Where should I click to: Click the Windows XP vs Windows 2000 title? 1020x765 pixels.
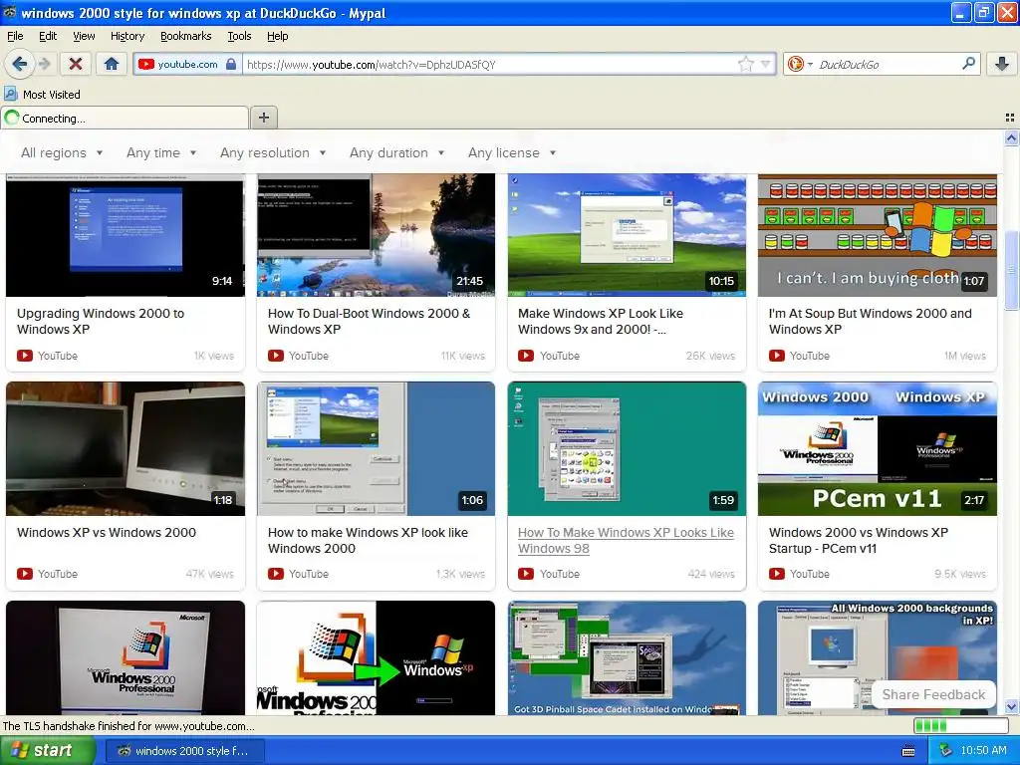(106, 532)
